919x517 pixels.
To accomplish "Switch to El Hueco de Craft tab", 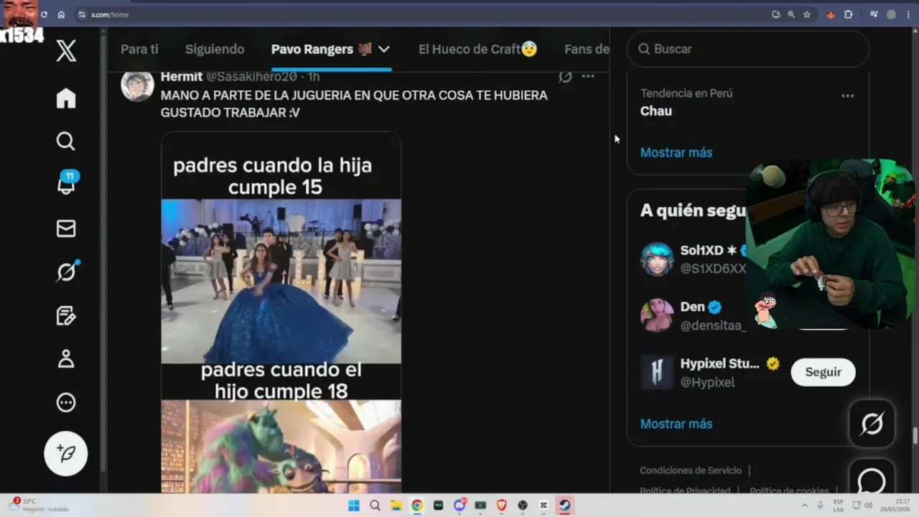I will click(477, 49).
